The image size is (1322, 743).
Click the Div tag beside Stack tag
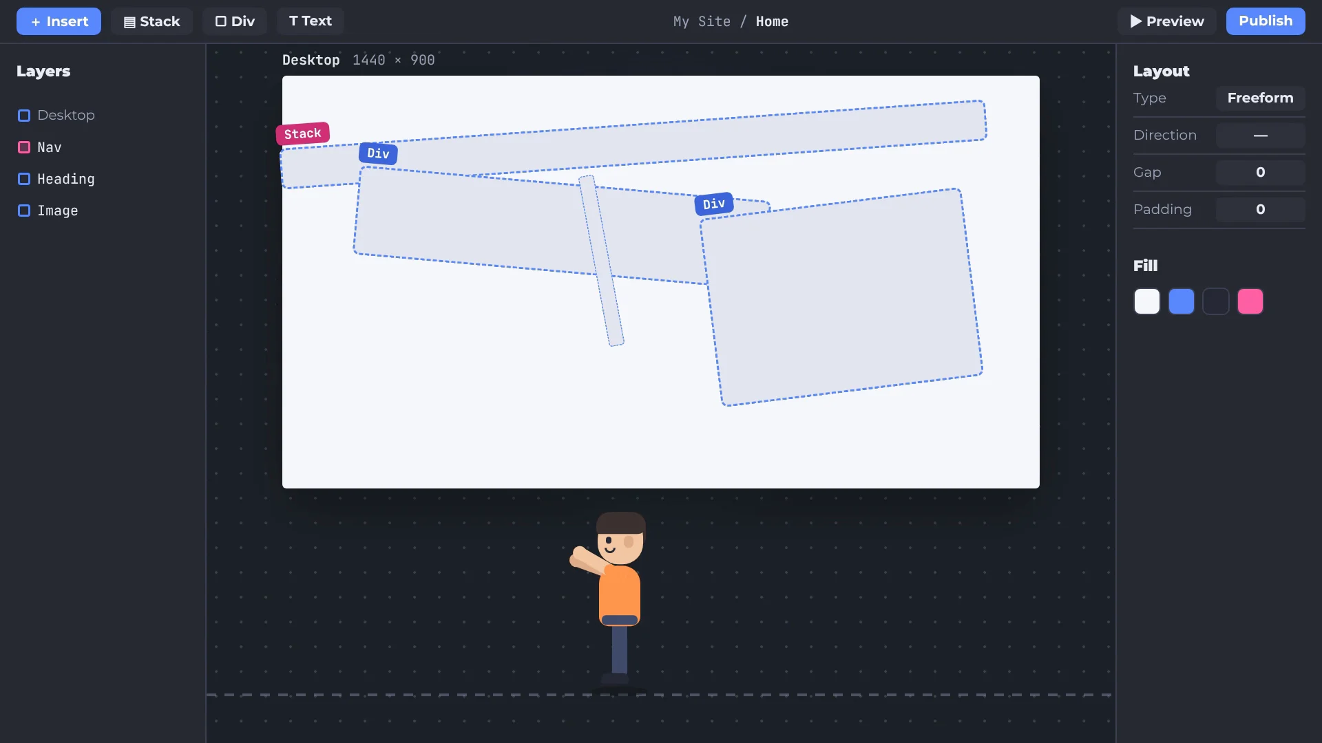[378, 153]
